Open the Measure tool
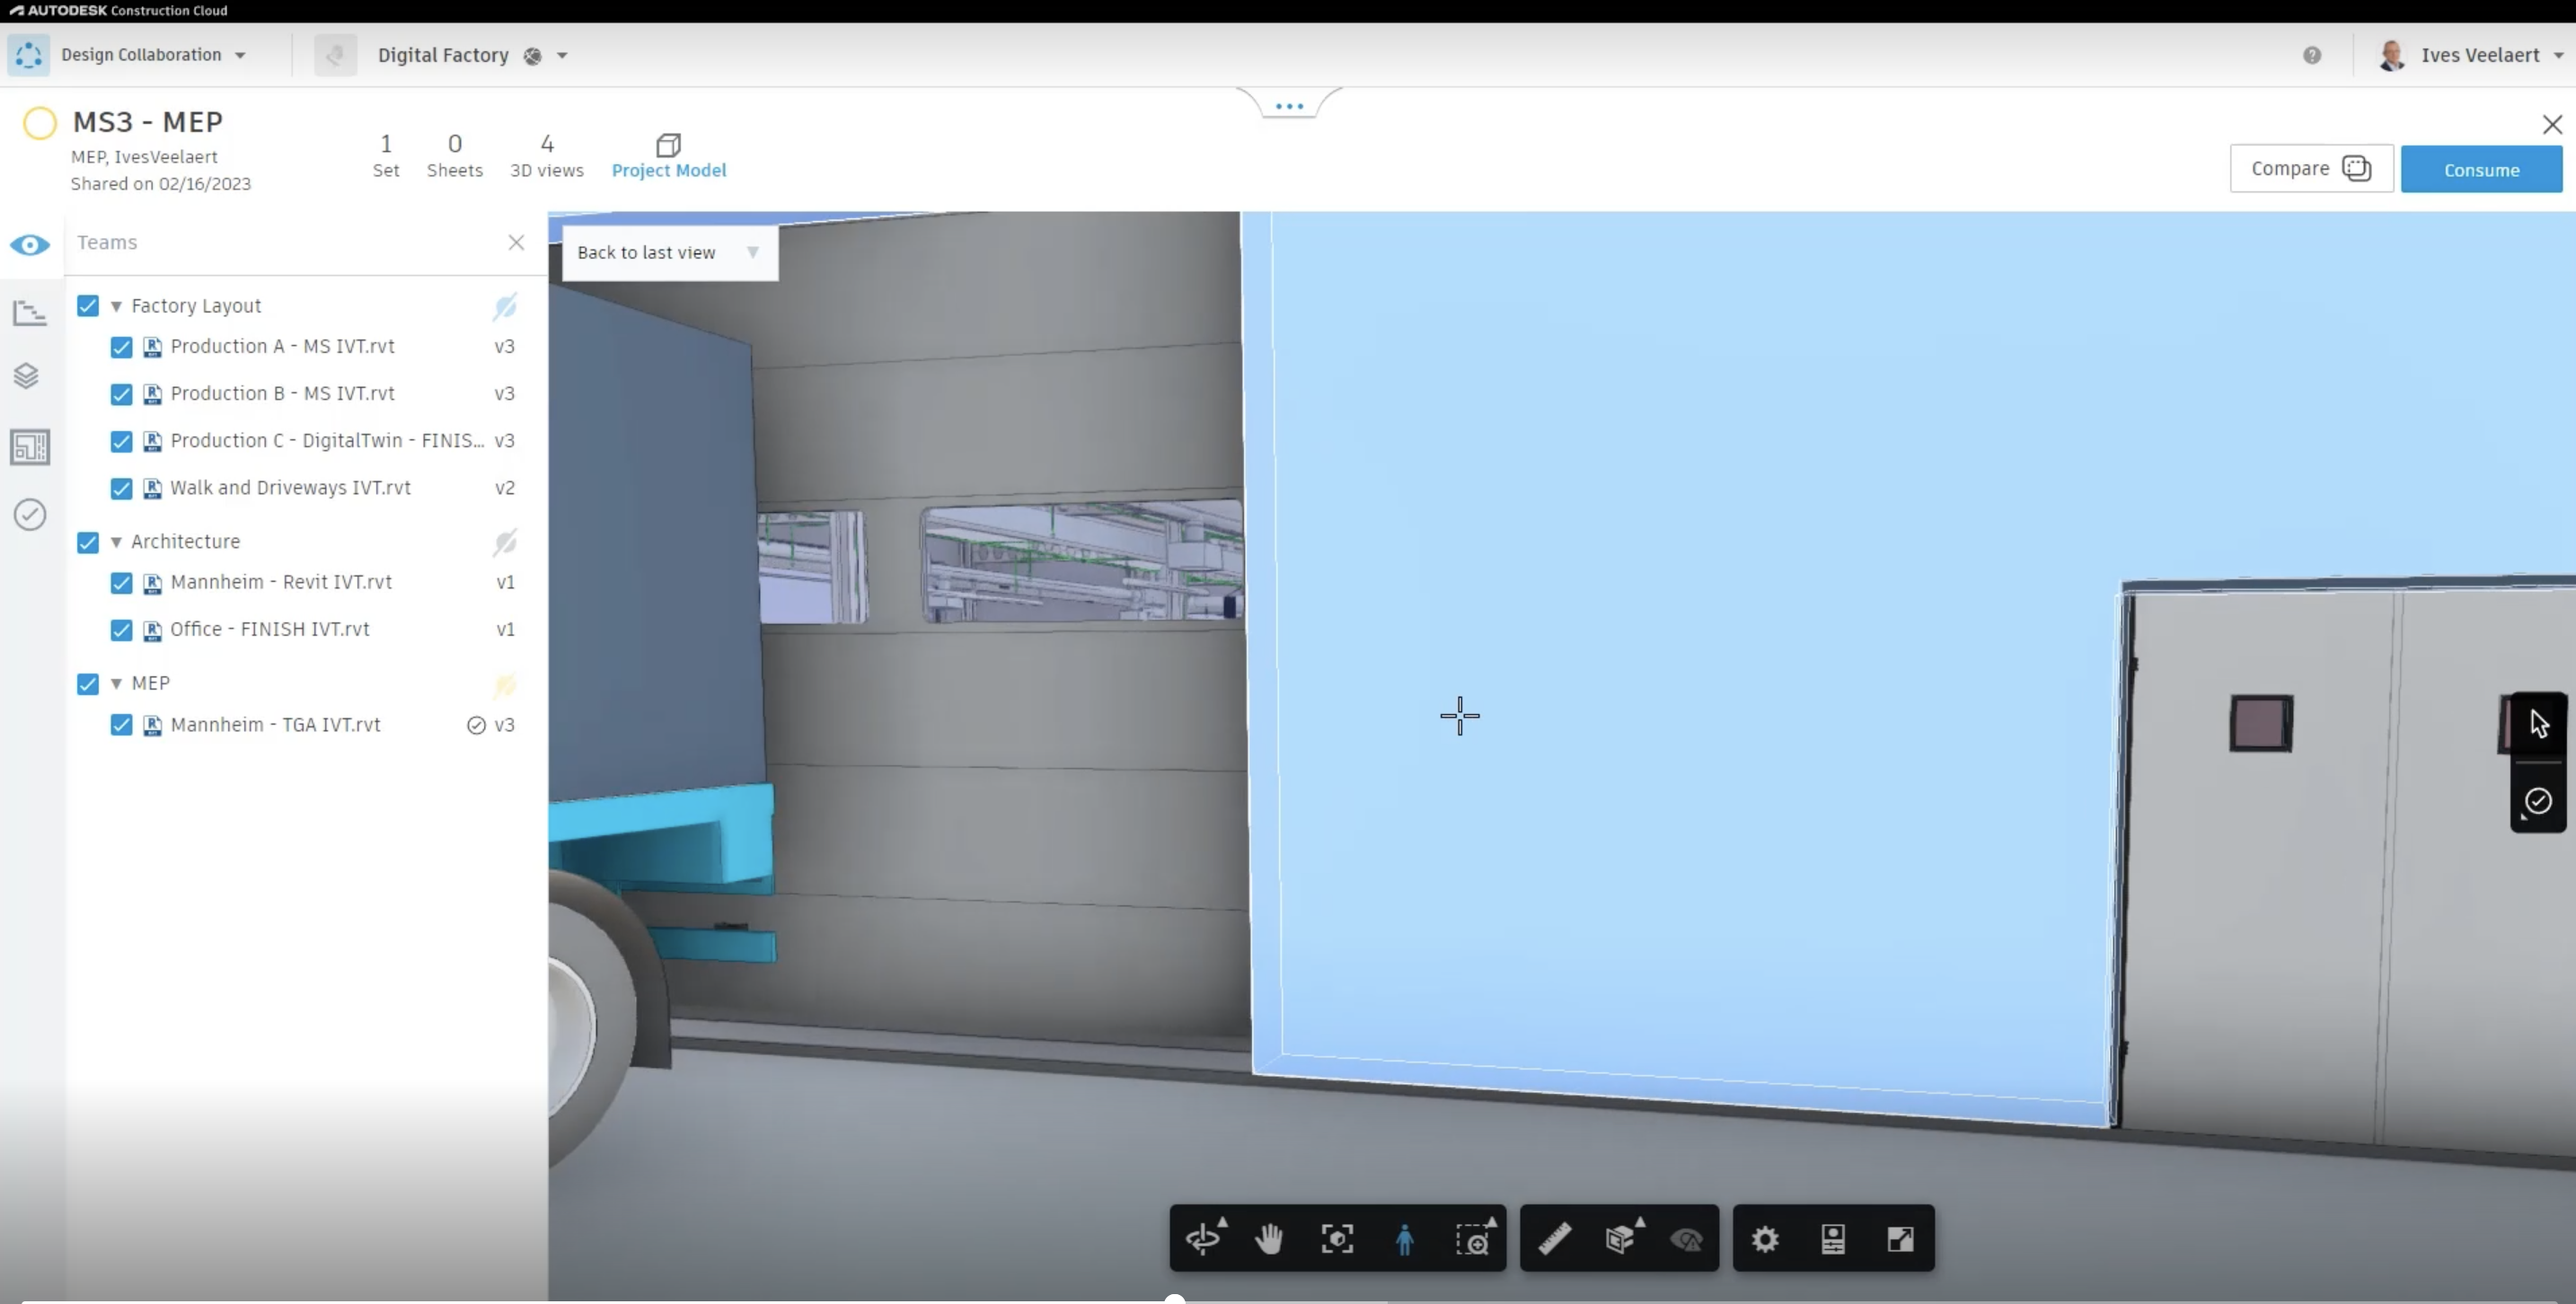 tap(1555, 1239)
